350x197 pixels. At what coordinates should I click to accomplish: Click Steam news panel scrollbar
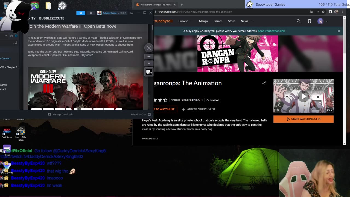click(152, 27)
